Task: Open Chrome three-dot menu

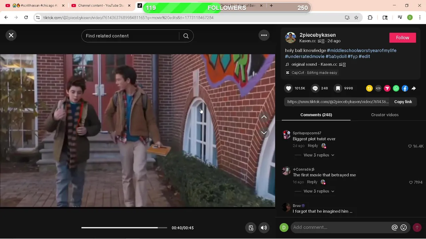Action: (420, 18)
